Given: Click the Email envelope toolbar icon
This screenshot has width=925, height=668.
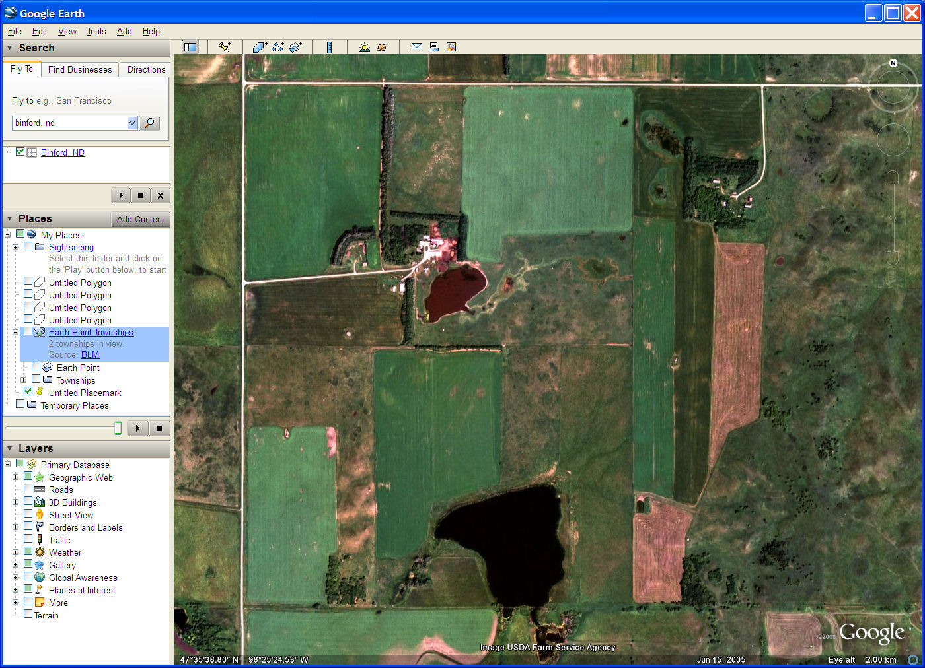Looking at the screenshot, I should (x=417, y=47).
